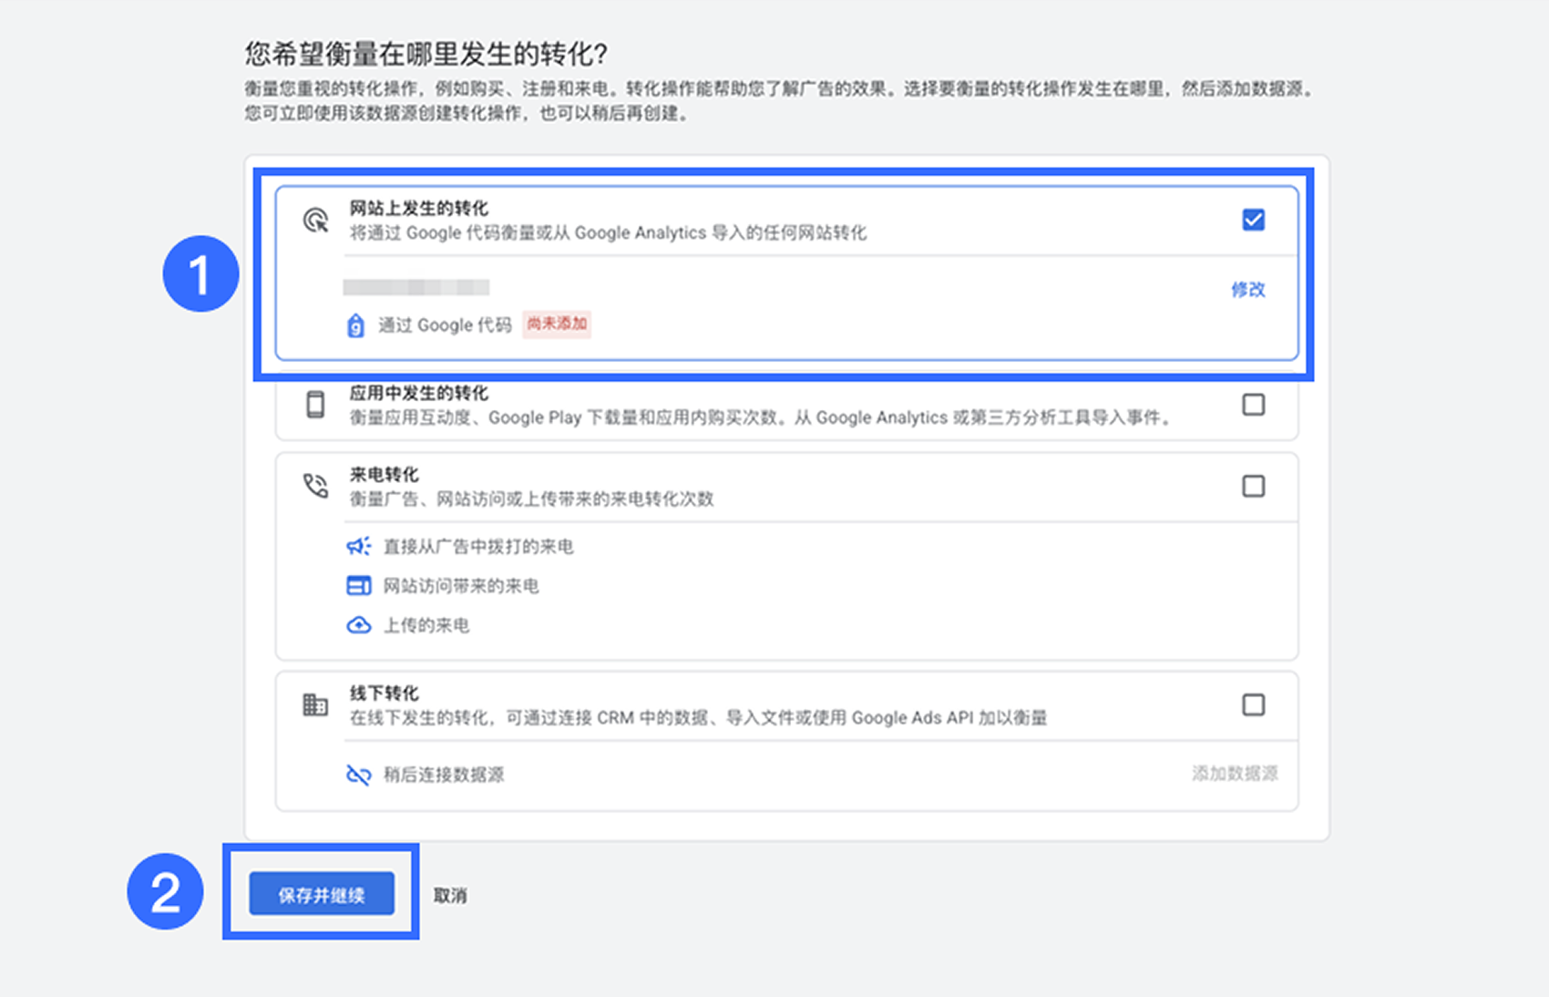1549x997 pixels.
Task: Select the 线下转化 checkbox
Action: pyautogui.click(x=1253, y=704)
